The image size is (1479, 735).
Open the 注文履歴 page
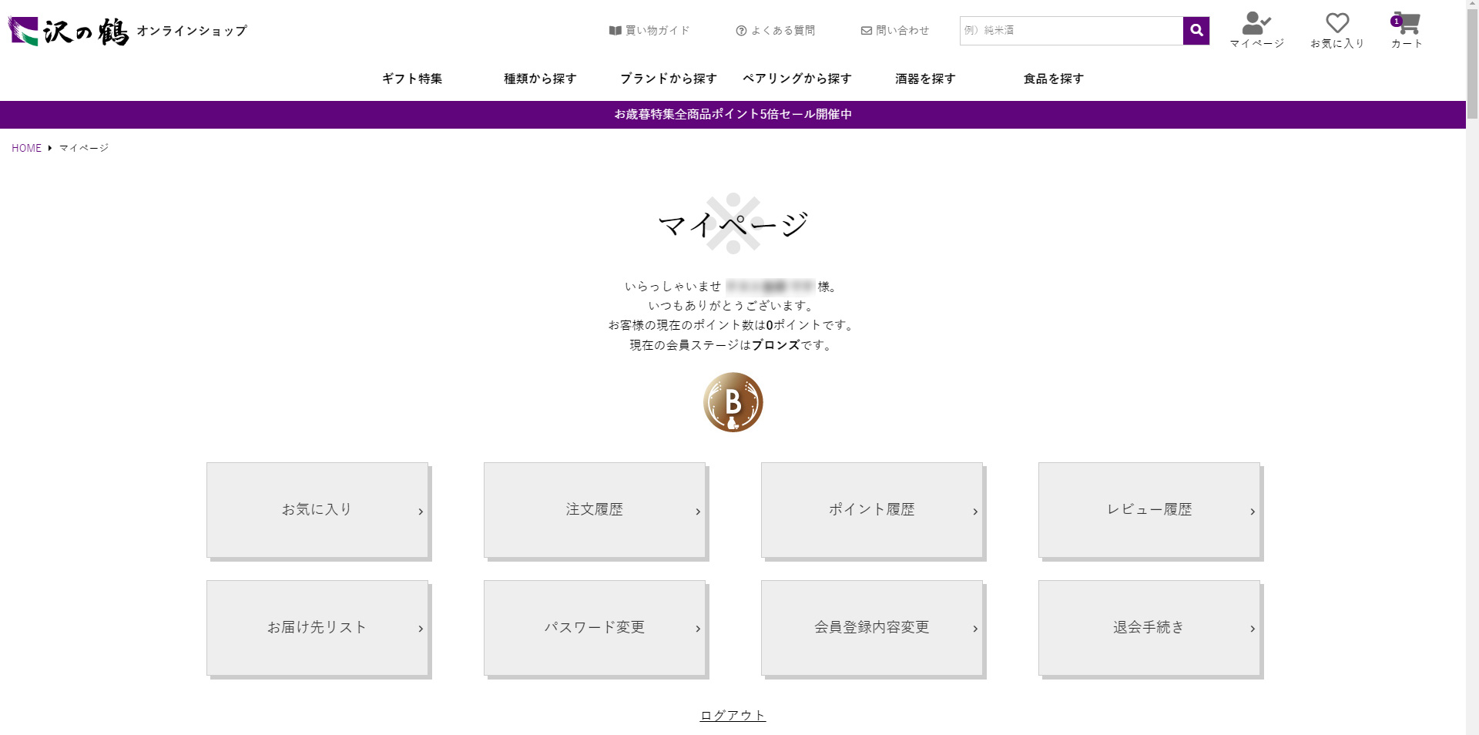(x=594, y=509)
